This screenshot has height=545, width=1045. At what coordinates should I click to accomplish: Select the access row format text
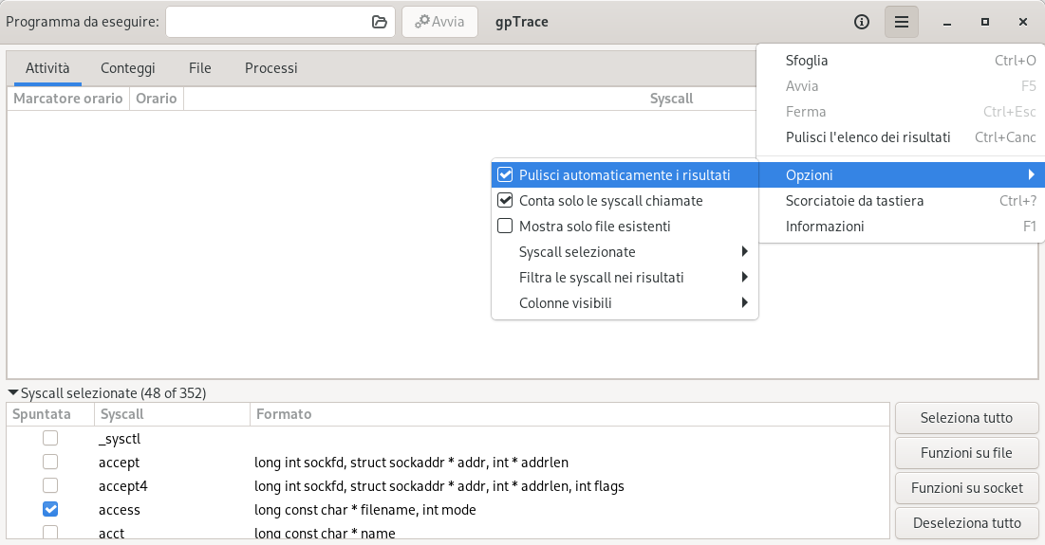click(x=365, y=510)
